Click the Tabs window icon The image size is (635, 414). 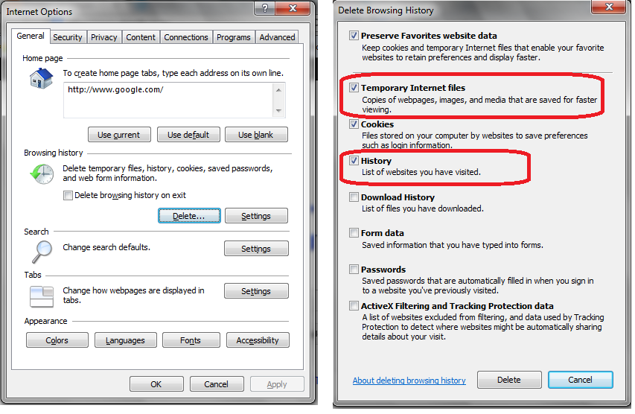pyautogui.click(x=42, y=296)
